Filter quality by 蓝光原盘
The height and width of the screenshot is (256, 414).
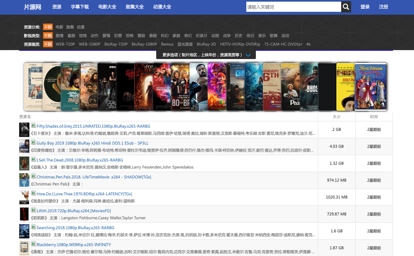pyautogui.click(x=185, y=44)
